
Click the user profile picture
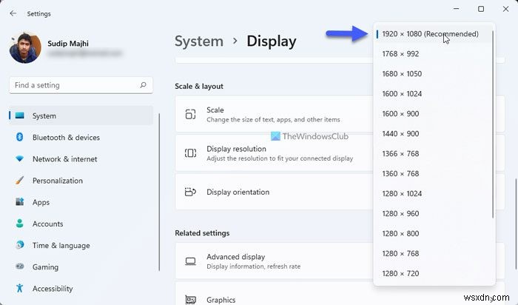click(25, 46)
